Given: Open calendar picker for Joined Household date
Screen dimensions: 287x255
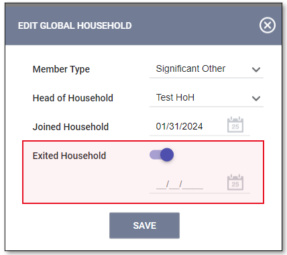Looking at the screenshot, I should click(x=235, y=125).
